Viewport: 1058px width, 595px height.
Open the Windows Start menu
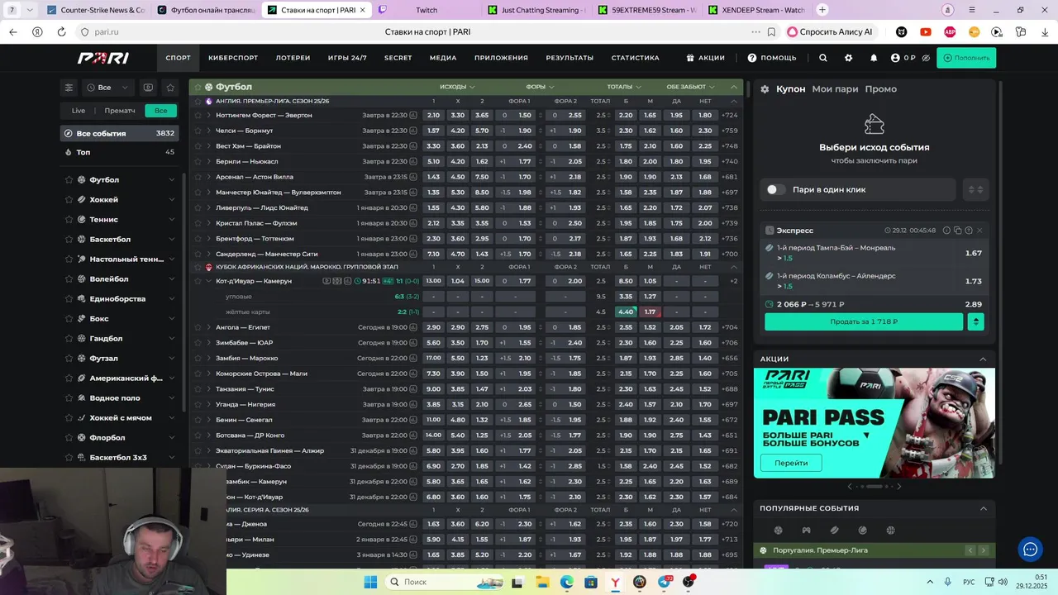(370, 582)
